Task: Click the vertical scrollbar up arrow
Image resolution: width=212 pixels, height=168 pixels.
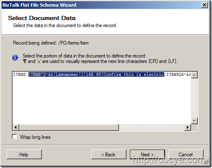Action: pos(194,75)
